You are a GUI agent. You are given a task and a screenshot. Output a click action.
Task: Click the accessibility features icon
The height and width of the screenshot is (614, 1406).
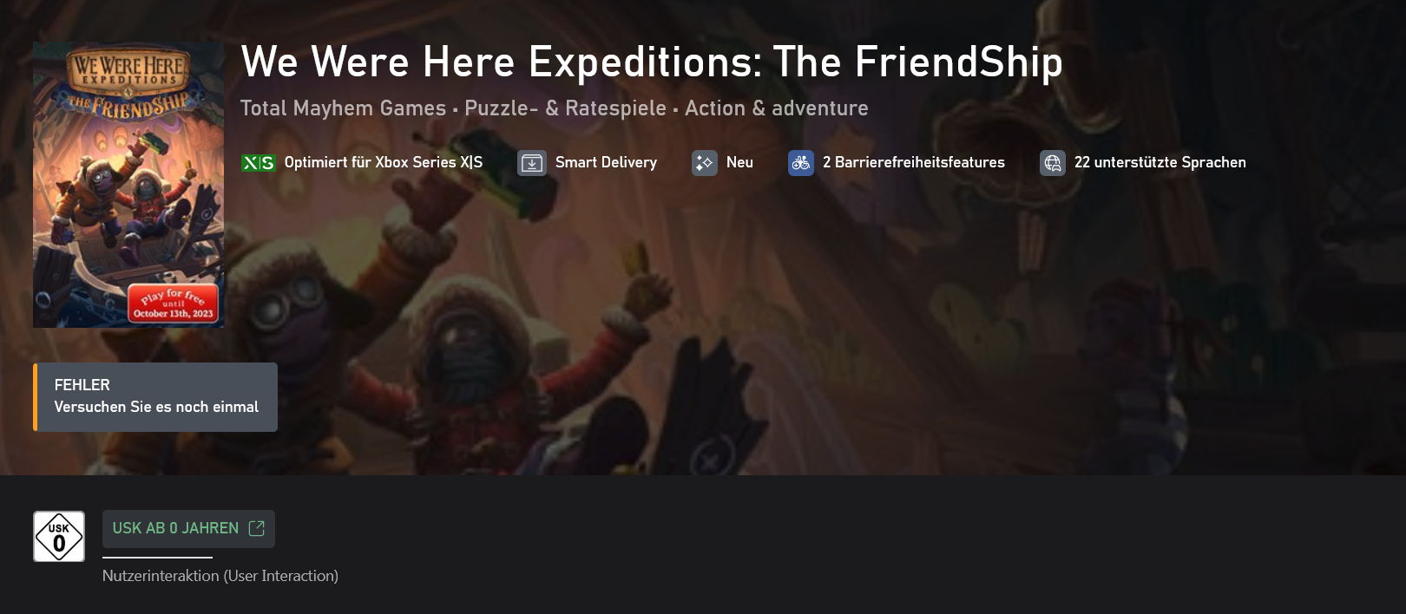point(801,163)
